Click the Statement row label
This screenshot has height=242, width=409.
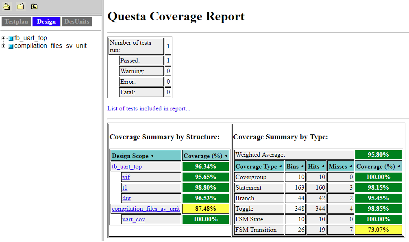tap(259, 188)
